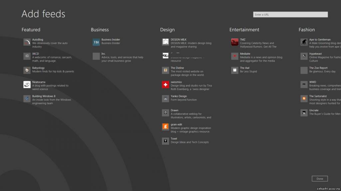Image resolution: width=341 pixels, height=191 pixels.
Task: Click the Inc. feed title
Action: point(103,53)
